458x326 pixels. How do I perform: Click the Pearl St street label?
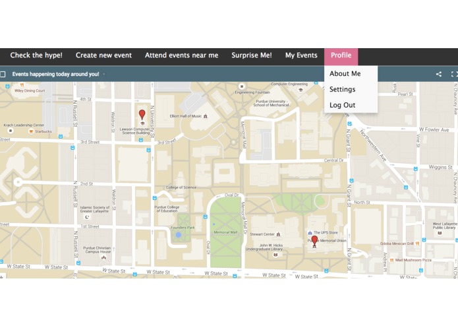coord(405,94)
